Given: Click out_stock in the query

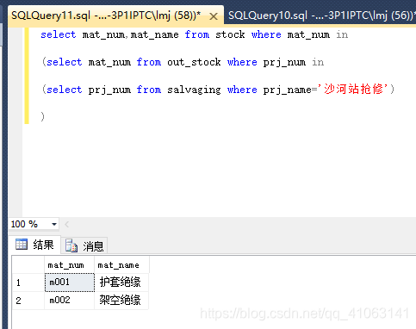Looking at the screenshot, I should pos(194,62).
